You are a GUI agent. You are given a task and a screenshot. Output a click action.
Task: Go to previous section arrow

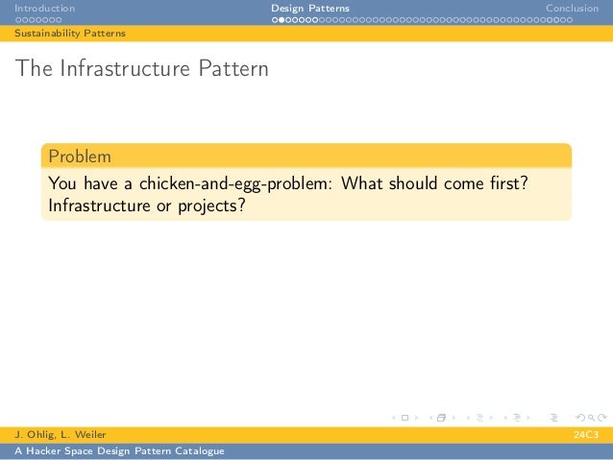coord(505,418)
